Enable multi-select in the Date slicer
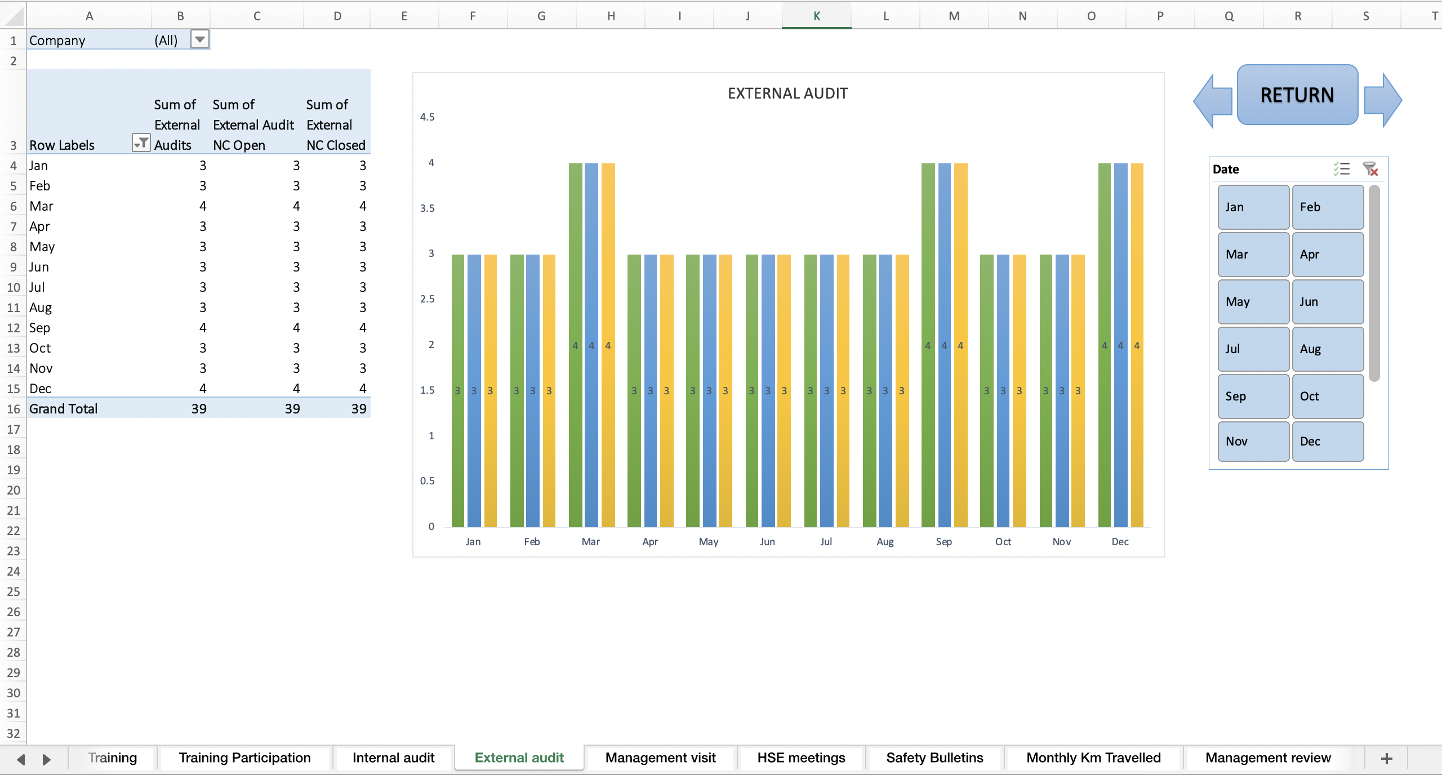1442x775 pixels. (1342, 169)
